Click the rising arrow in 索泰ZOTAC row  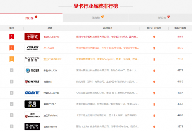[x=154, y=104]
